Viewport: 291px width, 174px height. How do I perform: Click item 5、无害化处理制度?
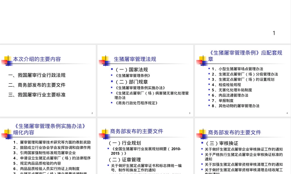coord(232,90)
